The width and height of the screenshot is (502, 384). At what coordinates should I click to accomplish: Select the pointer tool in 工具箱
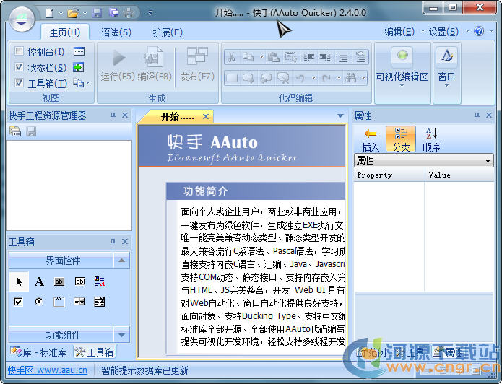tap(19, 282)
